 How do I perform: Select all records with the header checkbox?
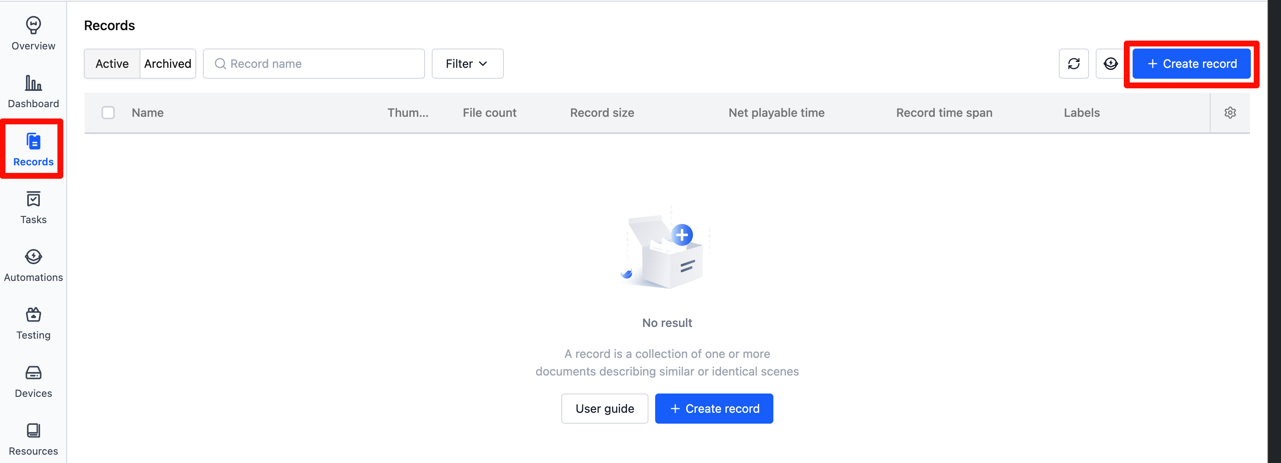(109, 113)
